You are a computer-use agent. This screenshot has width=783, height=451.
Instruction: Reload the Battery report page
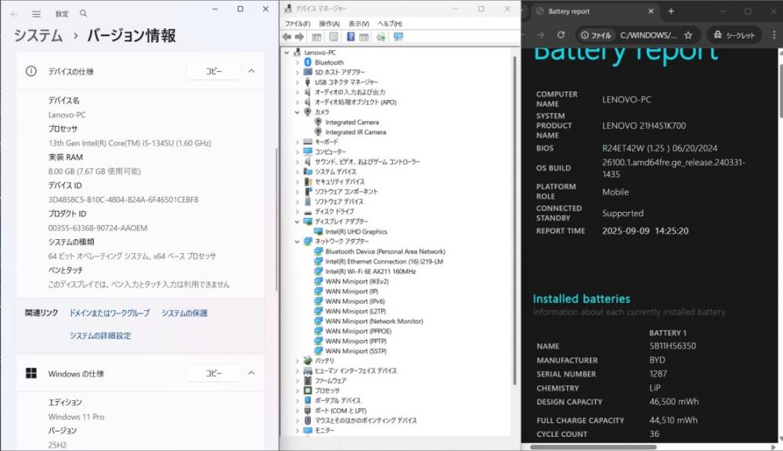click(561, 35)
